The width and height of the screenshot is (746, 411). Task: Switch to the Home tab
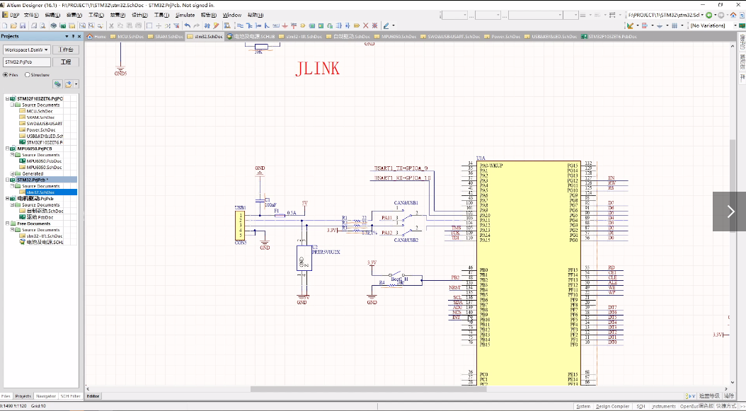coord(96,36)
